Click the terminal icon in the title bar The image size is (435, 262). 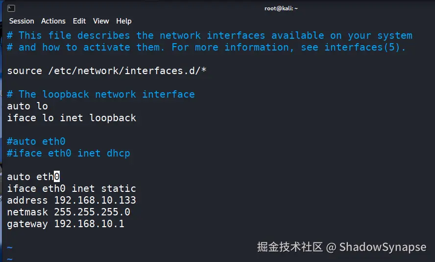coord(11,8)
